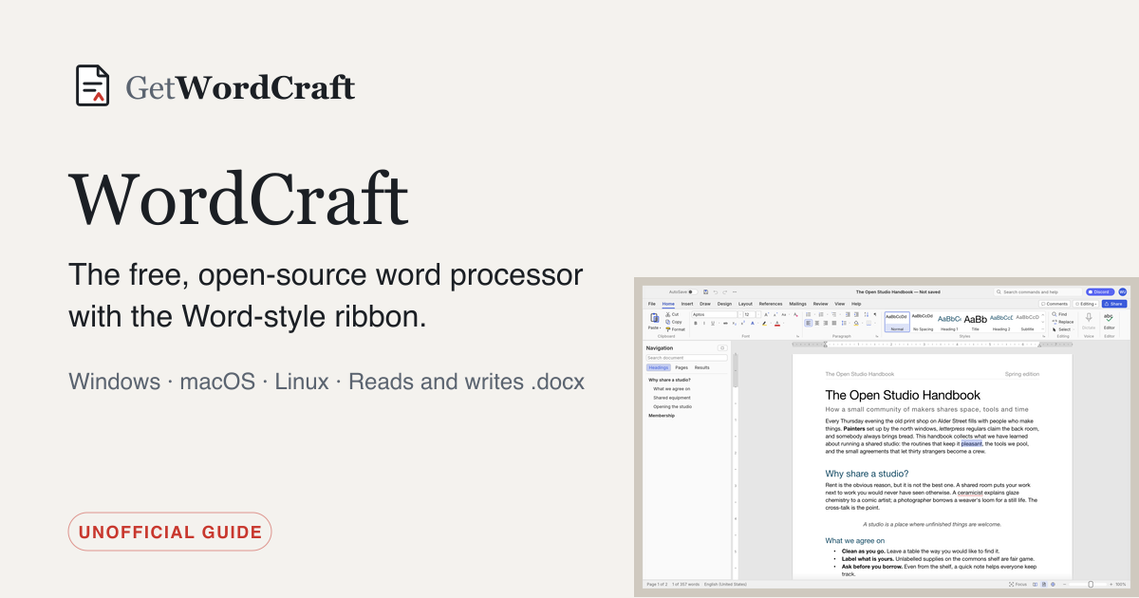This screenshot has width=1139, height=598.
Task: Apply the Subtitle style
Action: (x=1027, y=321)
